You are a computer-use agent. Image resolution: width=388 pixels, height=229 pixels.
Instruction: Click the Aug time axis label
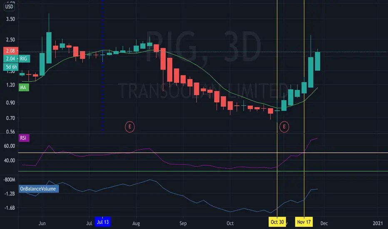(x=136, y=223)
